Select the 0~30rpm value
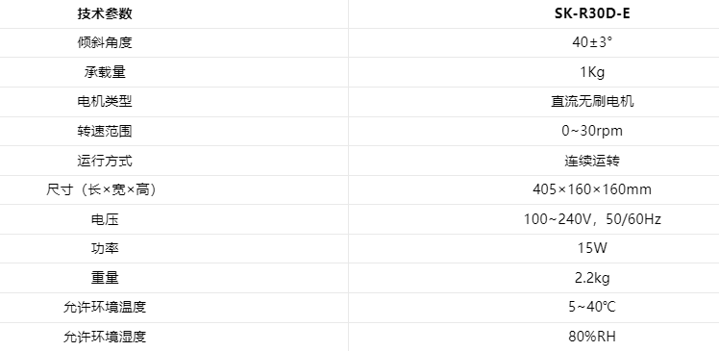Screen dimensions: 719x351 (592, 131)
